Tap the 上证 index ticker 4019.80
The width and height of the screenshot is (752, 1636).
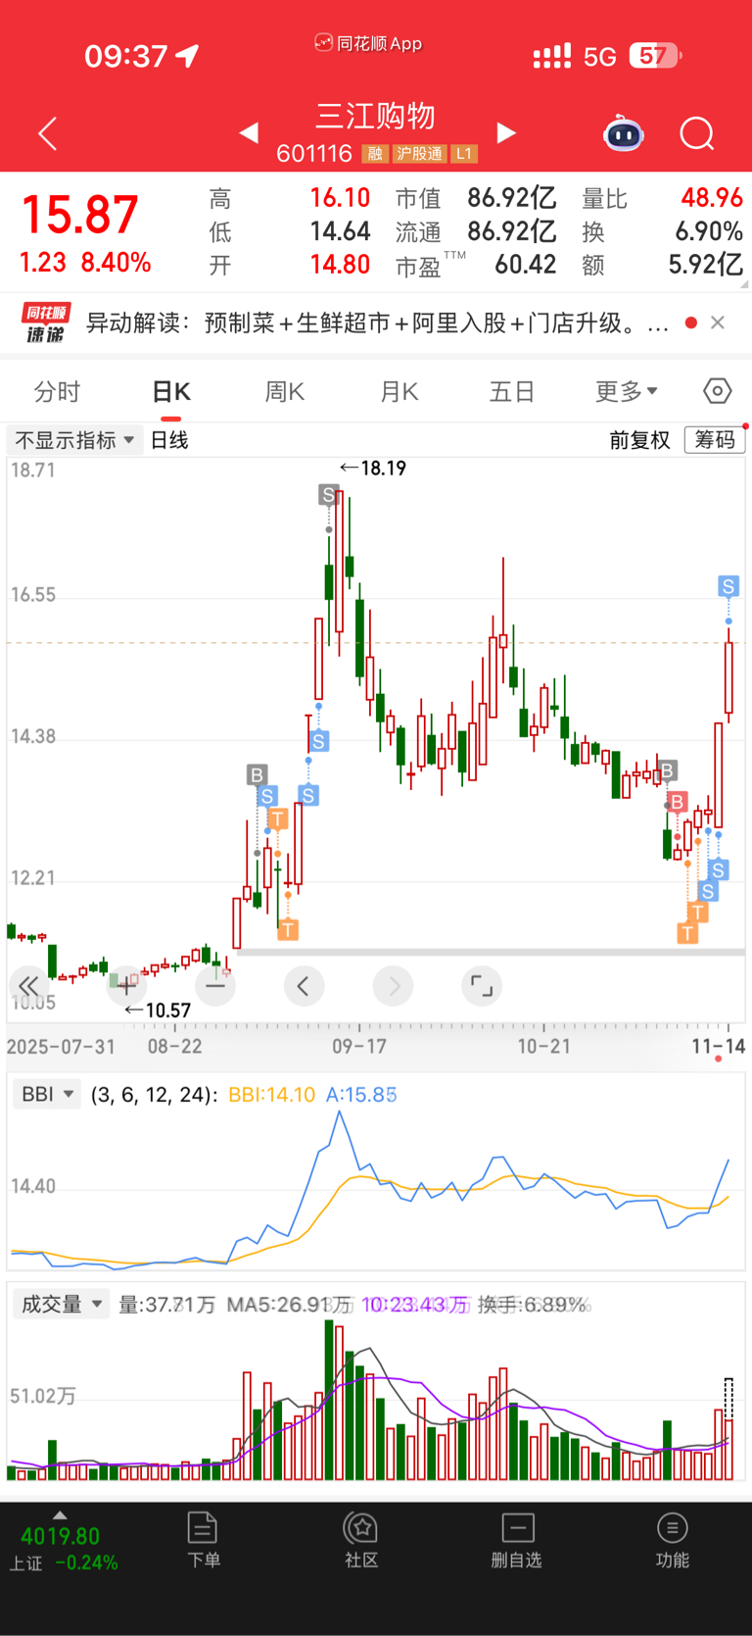coord(61,1536)
